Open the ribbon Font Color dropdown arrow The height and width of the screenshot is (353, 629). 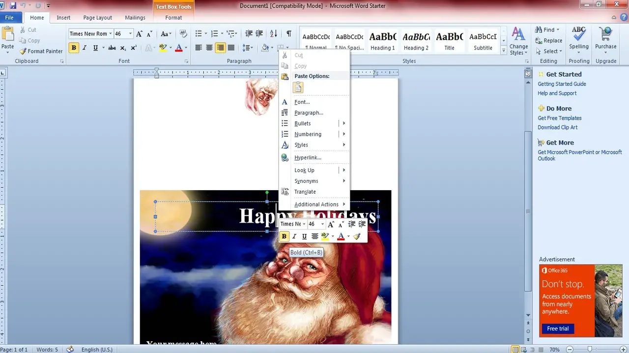(x=186, y=48)
